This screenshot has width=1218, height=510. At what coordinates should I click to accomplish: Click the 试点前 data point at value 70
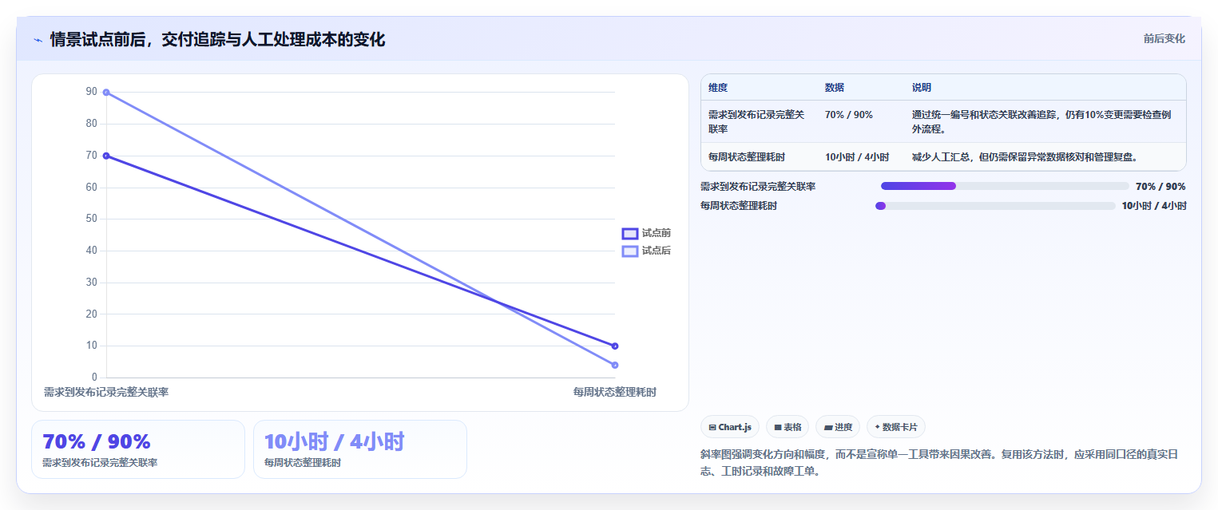106,156
